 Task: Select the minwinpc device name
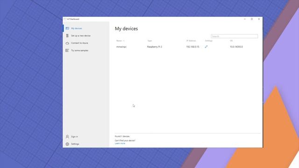coord(121,47)
